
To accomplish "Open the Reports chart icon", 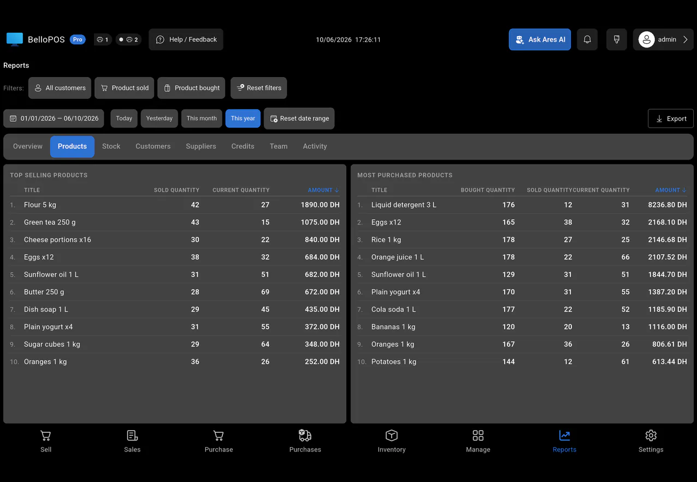I will (x=564, y=436).
